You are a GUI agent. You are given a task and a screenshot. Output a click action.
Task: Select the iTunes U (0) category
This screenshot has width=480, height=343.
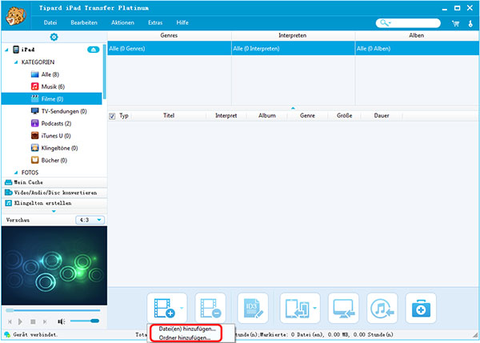coord(51,136)
